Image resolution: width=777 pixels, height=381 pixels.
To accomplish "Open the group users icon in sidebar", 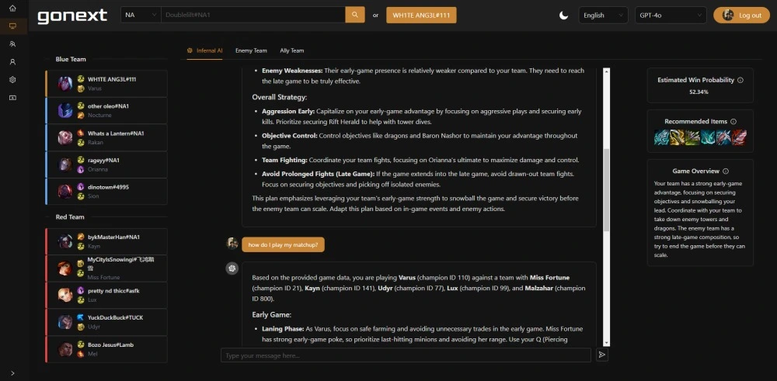I will (x=13, y=44).
